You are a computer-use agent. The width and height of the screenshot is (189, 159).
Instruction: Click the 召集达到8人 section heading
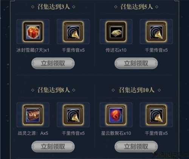pyautogui.click(x=53, y=90)
